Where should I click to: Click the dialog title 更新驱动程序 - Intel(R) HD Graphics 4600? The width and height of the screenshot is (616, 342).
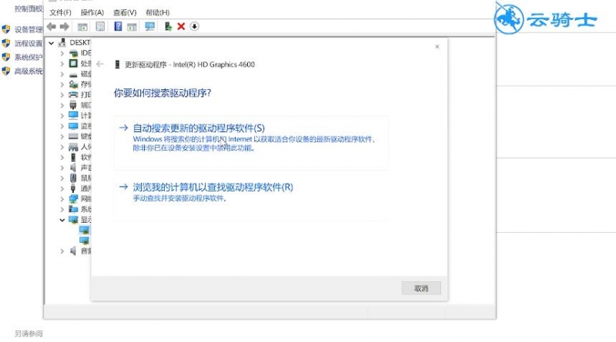189,65
